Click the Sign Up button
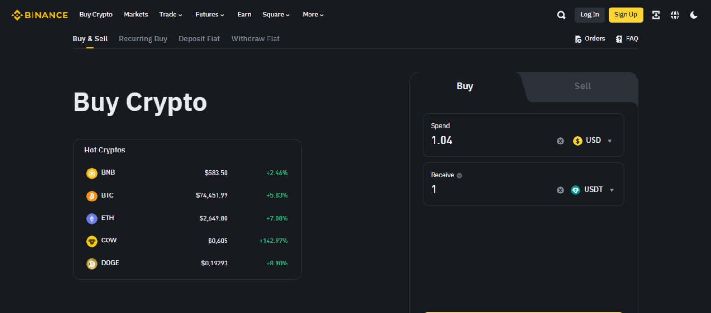 point(626,15)
